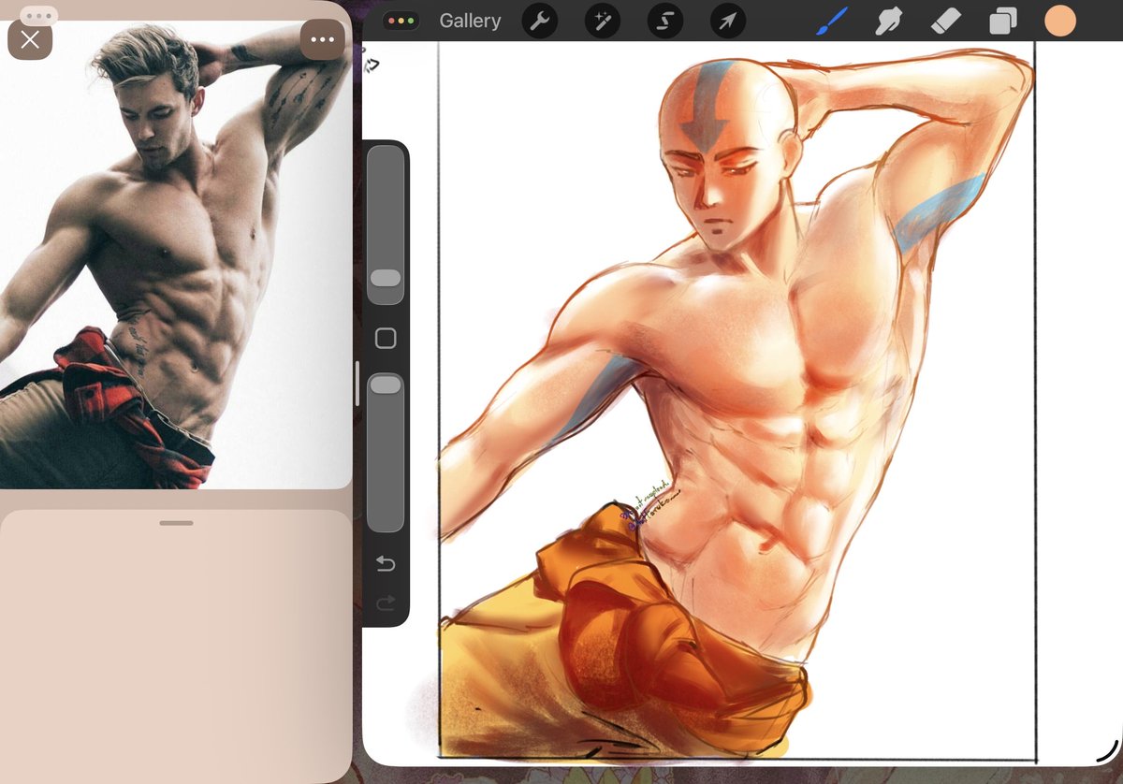The height and width of the screenshot is (784, 1123).
Task: Open the reference photo's more options menu
Action: pos(322,39)
